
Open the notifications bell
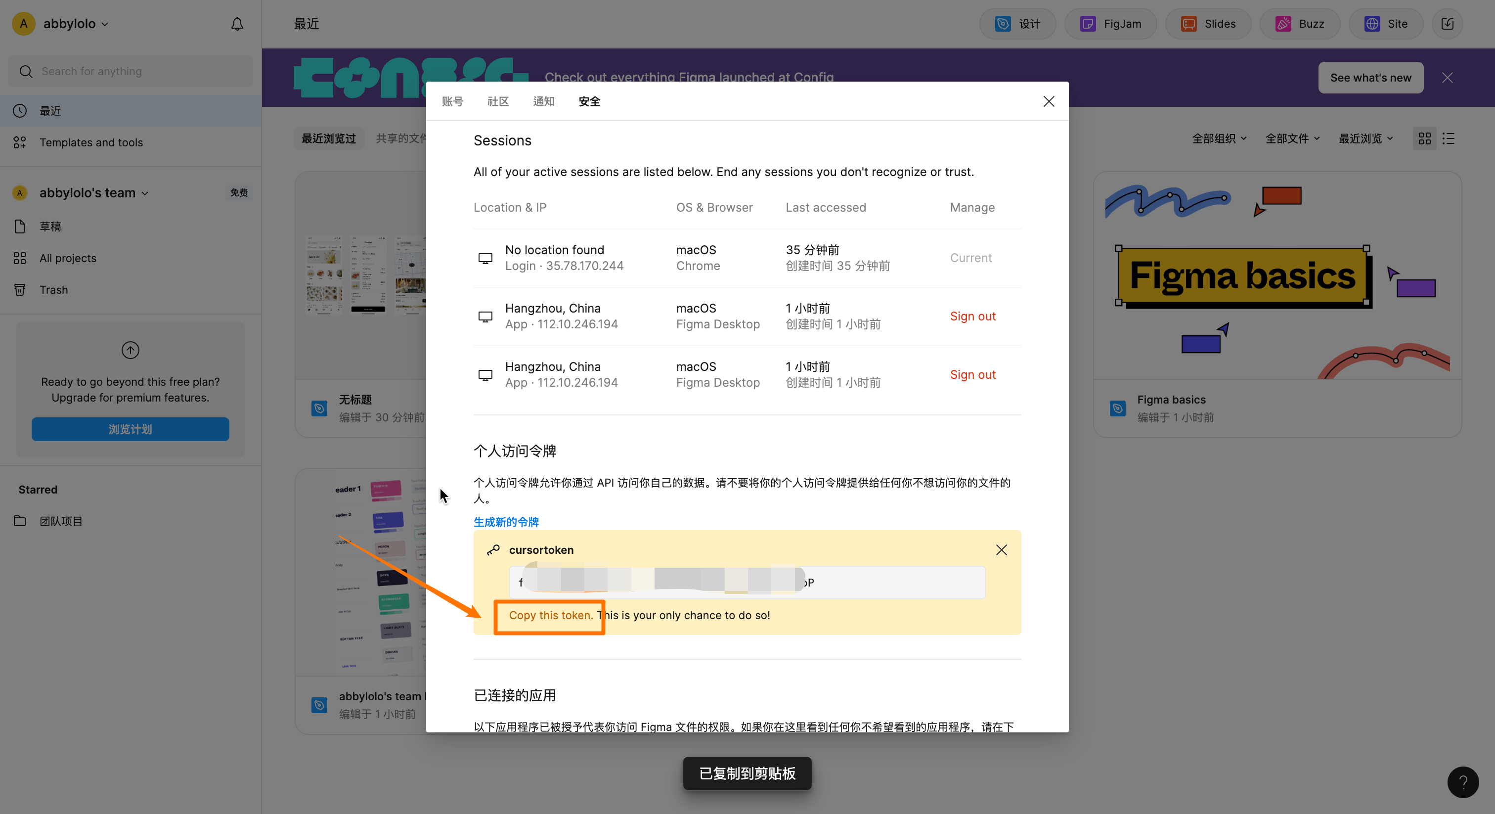(x=237, y=24)
